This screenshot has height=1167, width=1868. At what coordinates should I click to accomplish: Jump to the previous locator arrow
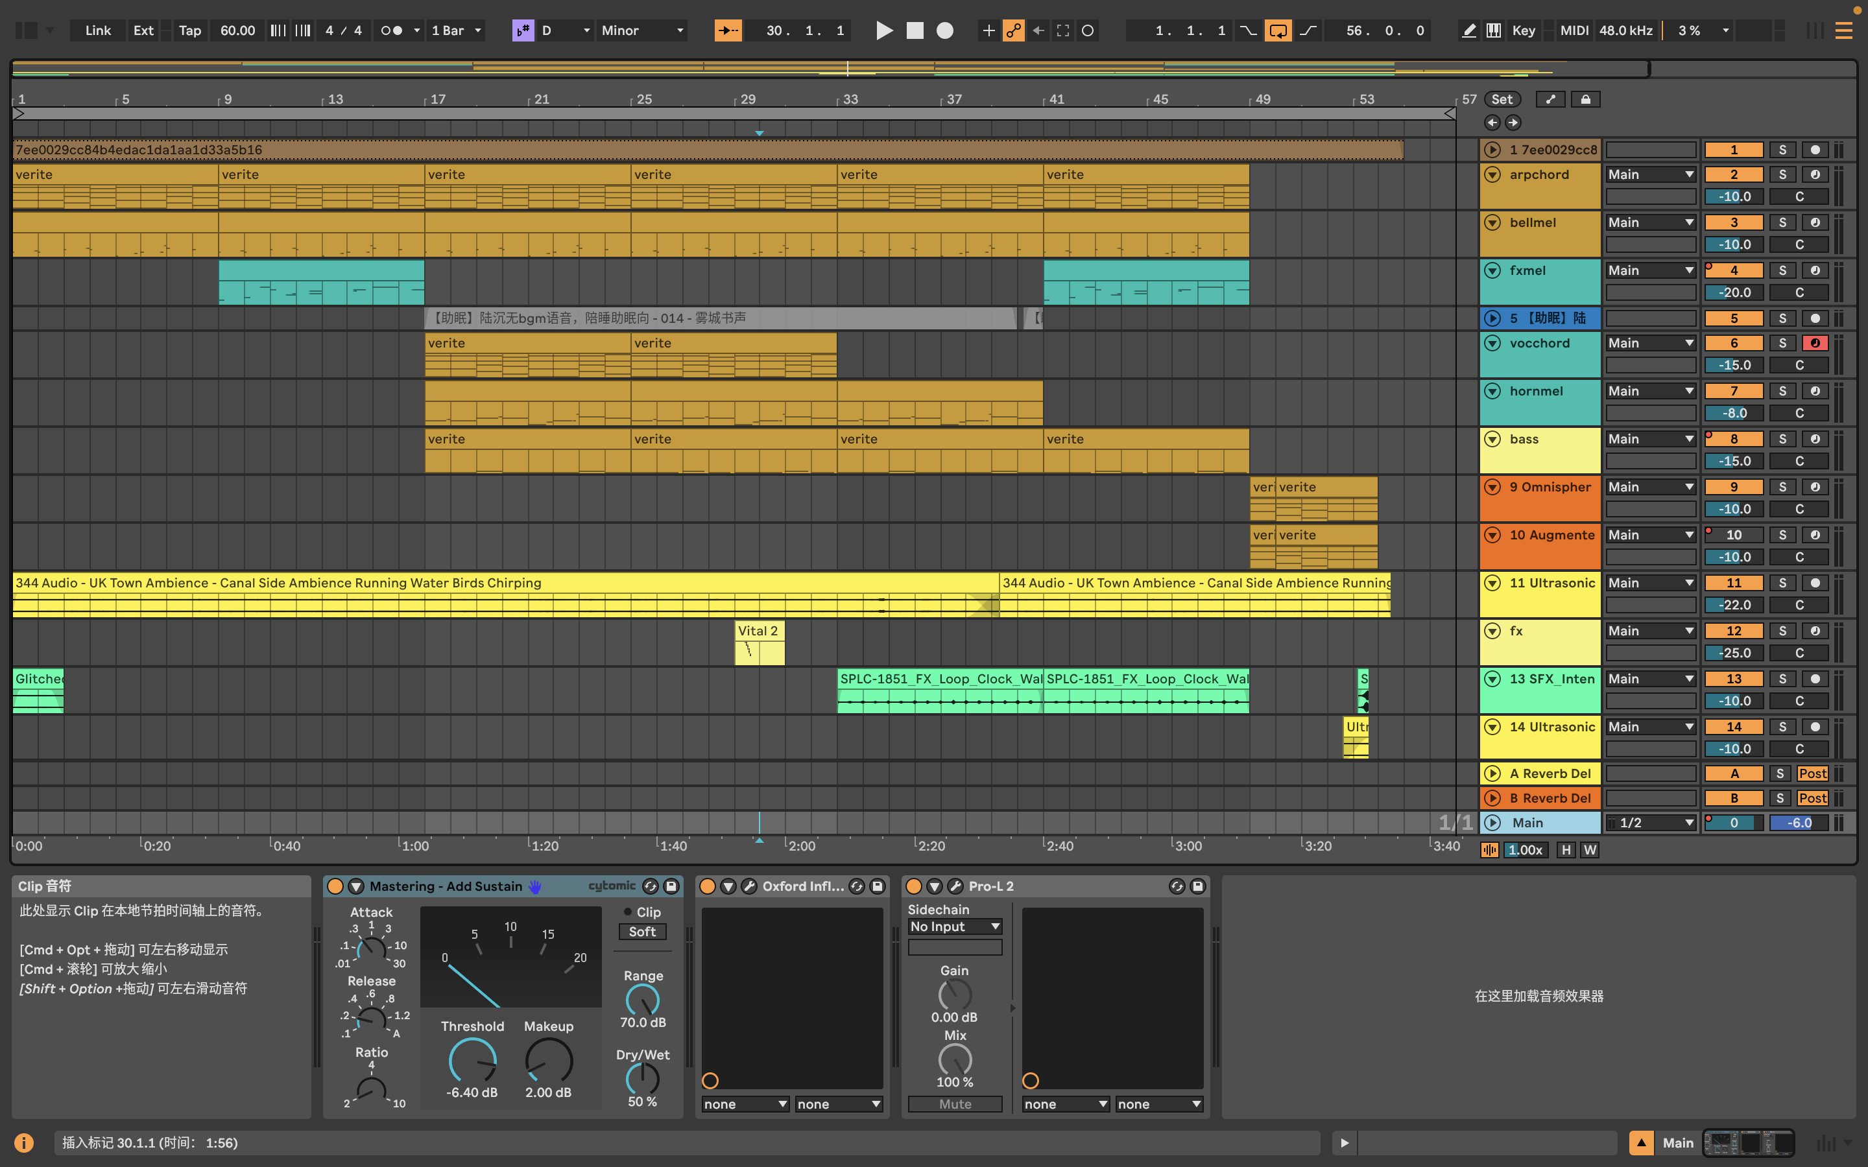[1492, 122]
